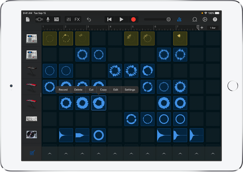Open the 1 Bar length selector
Screen dimensions: 243x172
click(x=213, y=28)
